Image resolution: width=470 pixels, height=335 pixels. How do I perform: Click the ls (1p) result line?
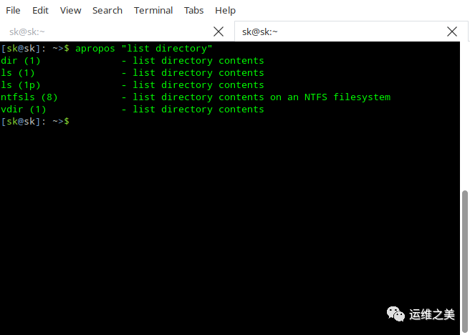[x=133, y=85]
